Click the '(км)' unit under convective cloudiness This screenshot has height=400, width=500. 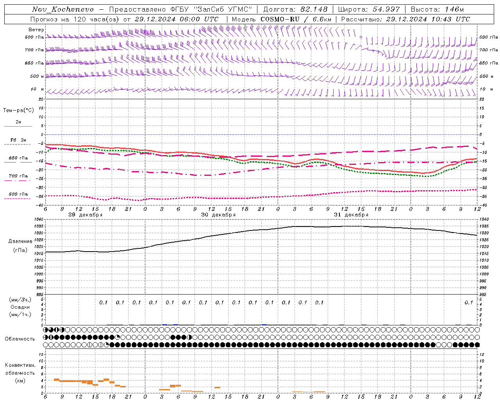click(20, 380)
